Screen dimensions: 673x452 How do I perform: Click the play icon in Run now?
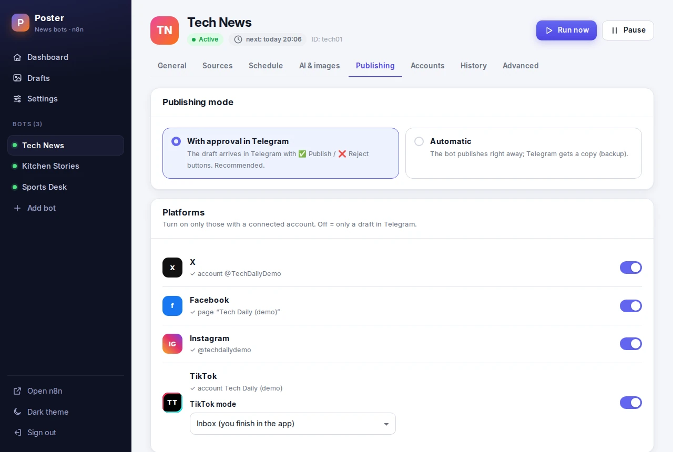pos(549,30)
